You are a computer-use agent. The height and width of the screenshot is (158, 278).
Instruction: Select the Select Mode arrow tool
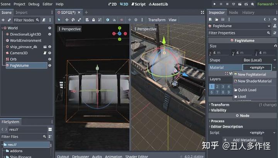coord(59,20)
